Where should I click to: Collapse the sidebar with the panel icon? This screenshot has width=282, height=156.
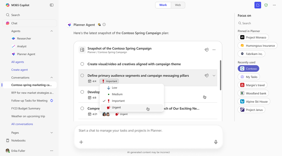point(52,5)
